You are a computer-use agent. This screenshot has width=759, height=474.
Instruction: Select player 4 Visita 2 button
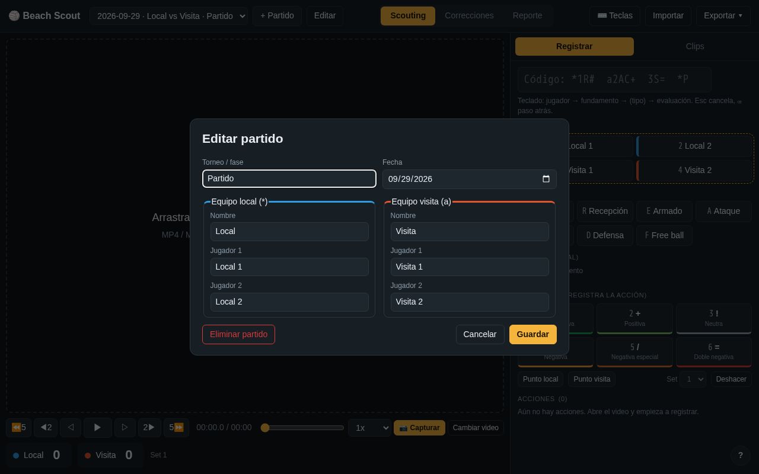694,170
